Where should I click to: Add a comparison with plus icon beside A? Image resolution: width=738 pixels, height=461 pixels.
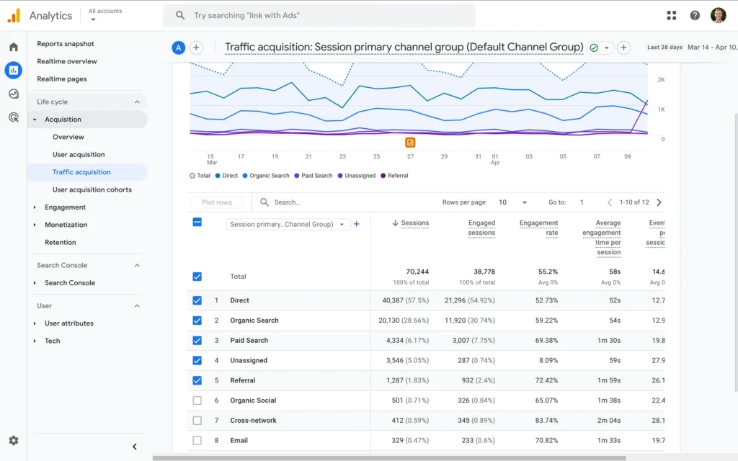click(x=196, y=48)
